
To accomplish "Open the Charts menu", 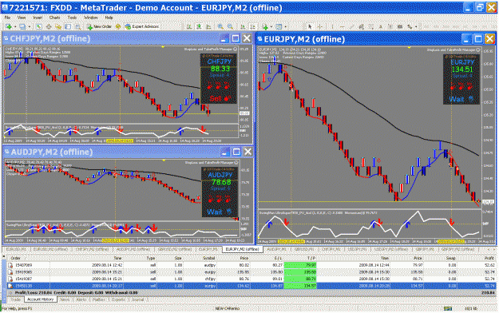I will coord(54,18).
